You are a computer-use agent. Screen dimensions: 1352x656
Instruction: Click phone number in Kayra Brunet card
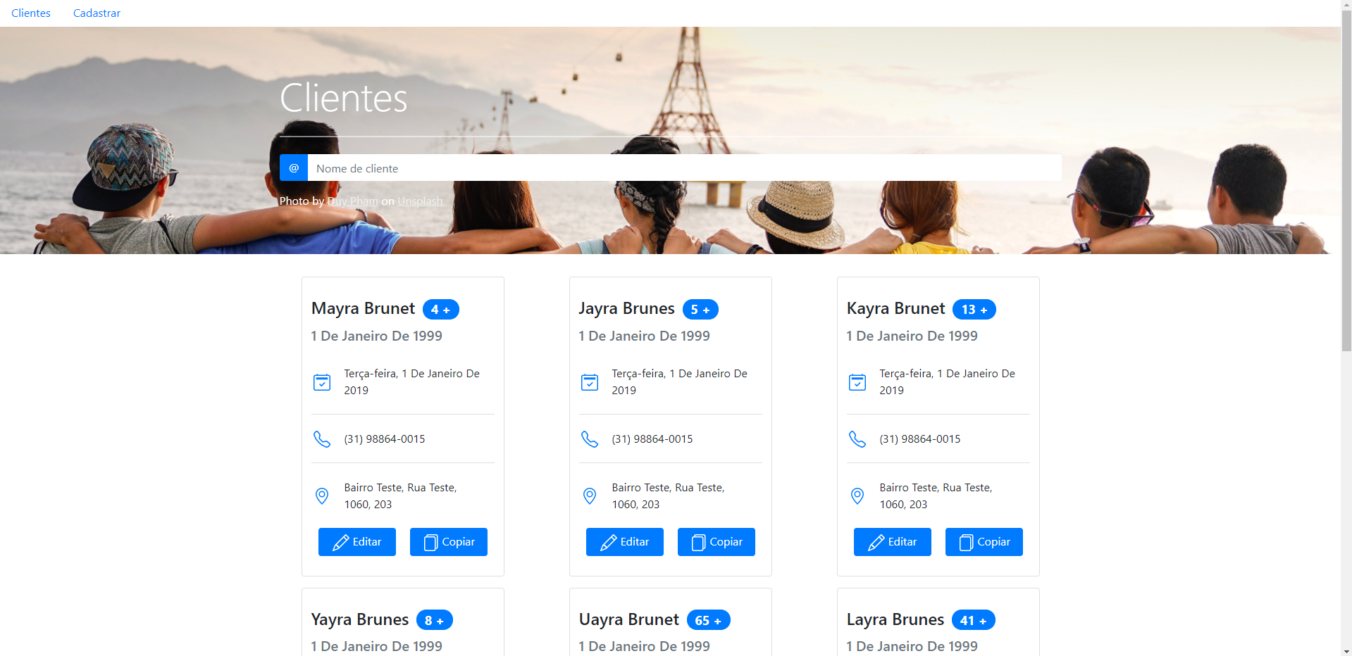(x=920, y=439)
